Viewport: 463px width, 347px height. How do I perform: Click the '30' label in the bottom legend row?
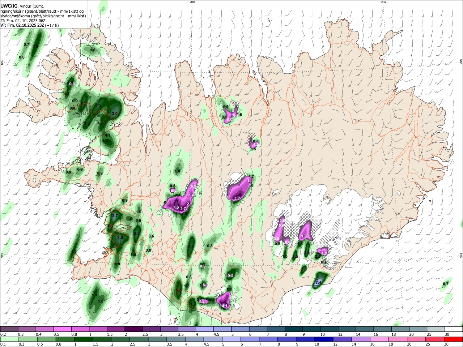pyautogui.click(x=446, y=344)
